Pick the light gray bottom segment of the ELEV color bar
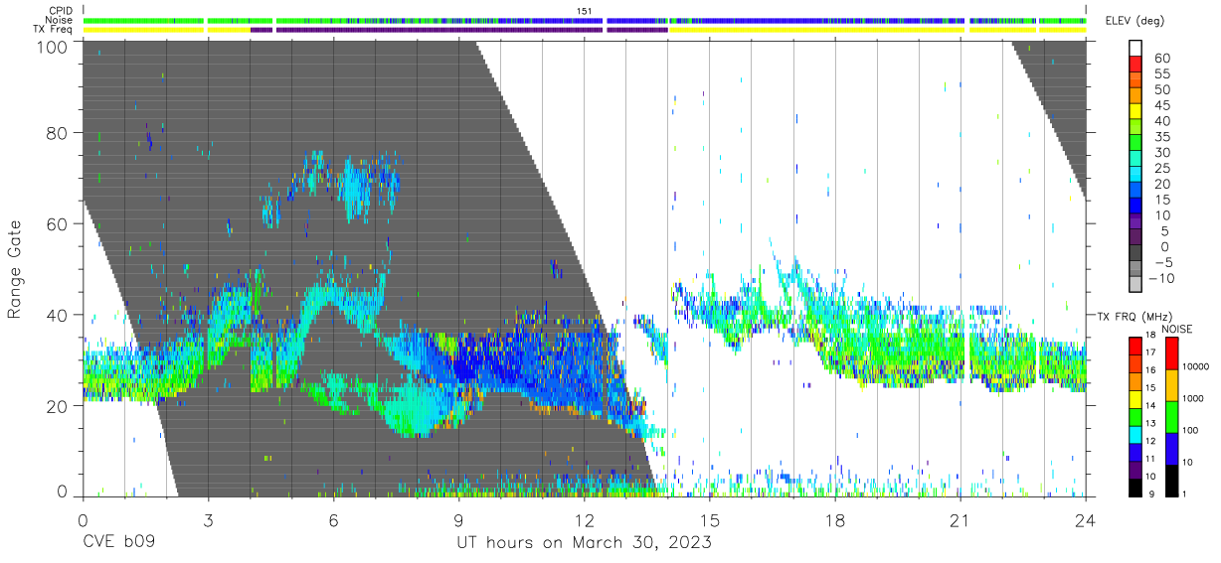The width and height of the screenshot is (1221, 563). click(x=1135, y=284)
